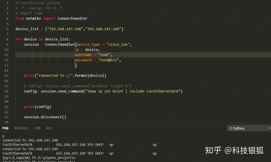This screenshot has width=271, height=162.
Task: Click line number 1 in the gutter
Action: point(7,3)
